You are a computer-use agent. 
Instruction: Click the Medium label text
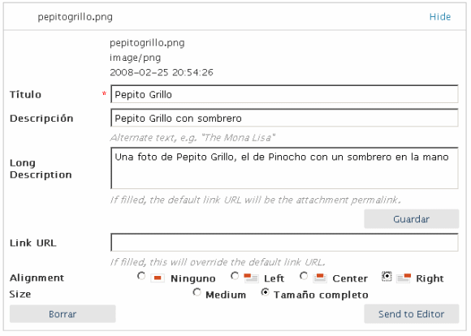(x=226, y=295)
